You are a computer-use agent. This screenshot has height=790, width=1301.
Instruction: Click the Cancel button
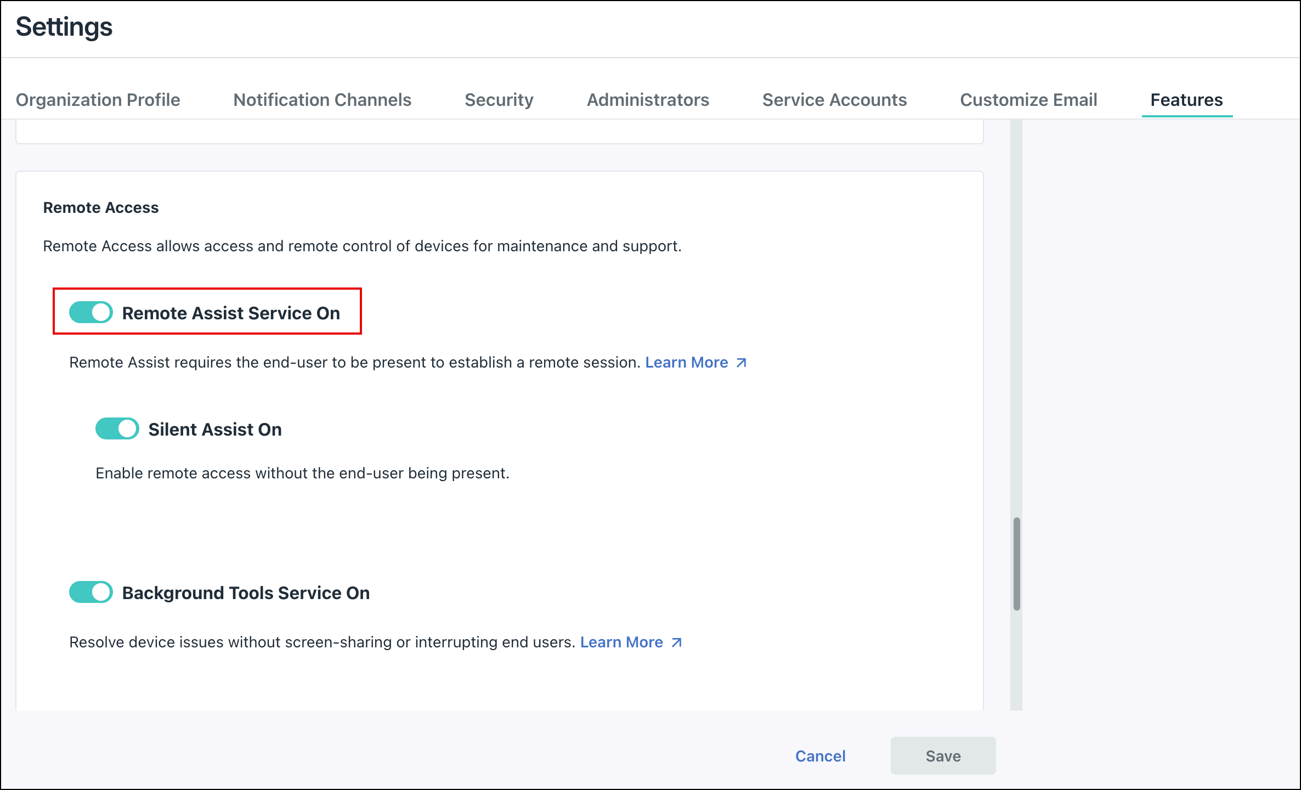[x=820, y=755]
